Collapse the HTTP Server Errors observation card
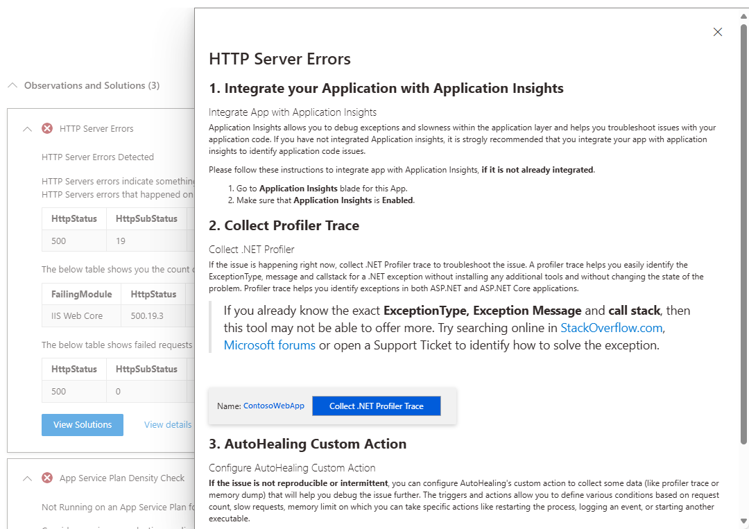This screenshot has height=529, width=749. [27, 128]
